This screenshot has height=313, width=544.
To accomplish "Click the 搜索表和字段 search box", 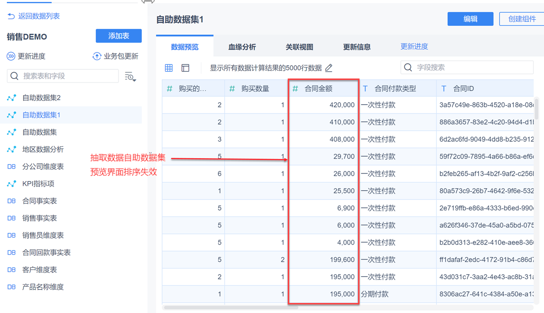I will [x=68, y=76].
